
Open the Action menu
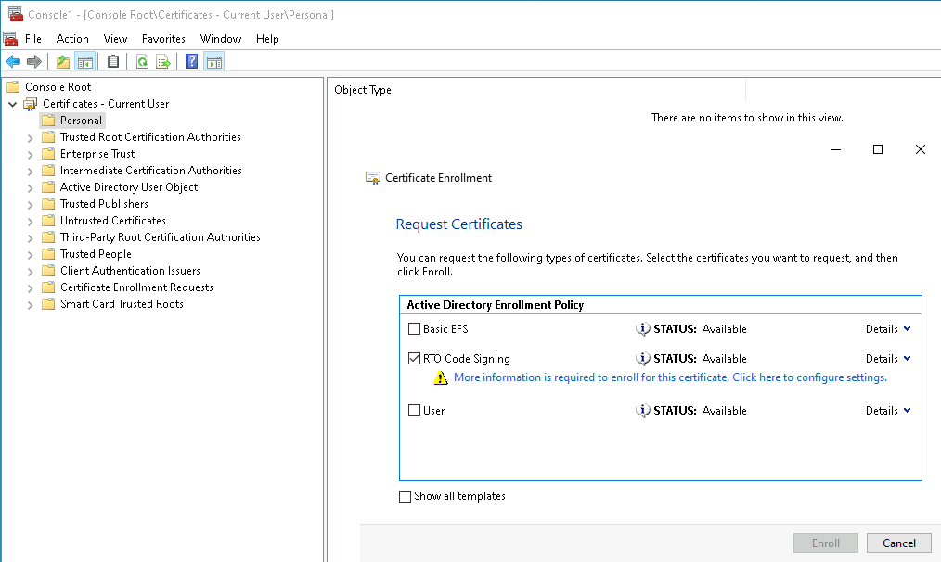point(72,39)
